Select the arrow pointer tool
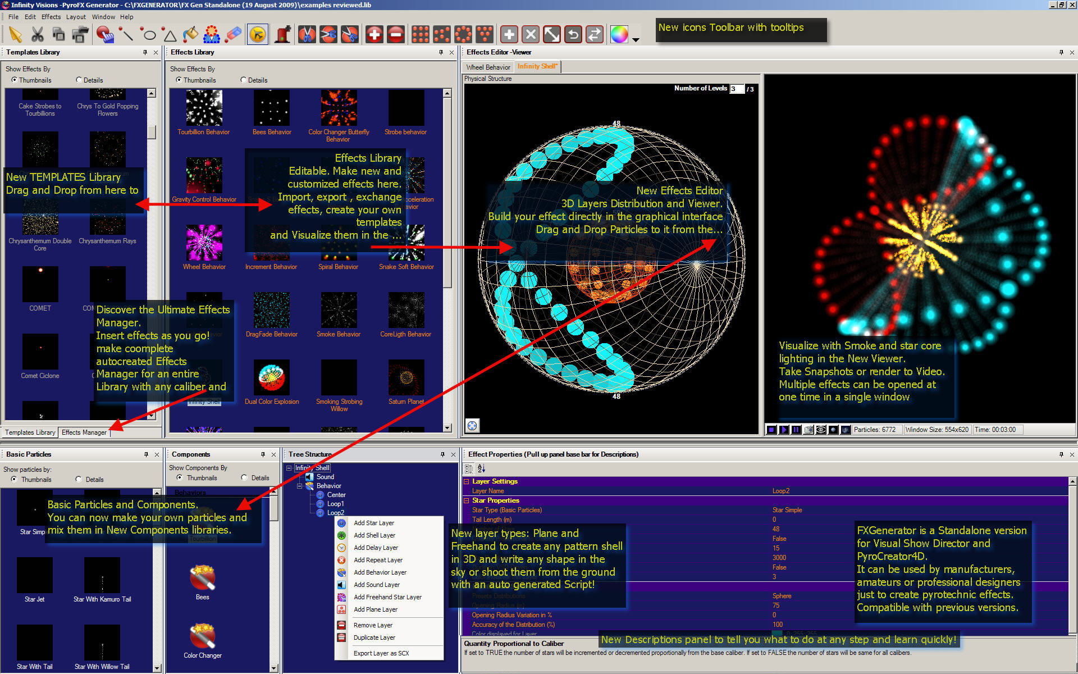1078x674 pixels. pos(16,35)
